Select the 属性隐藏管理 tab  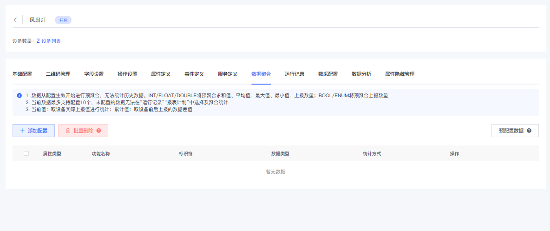click(x=399, y=74)
